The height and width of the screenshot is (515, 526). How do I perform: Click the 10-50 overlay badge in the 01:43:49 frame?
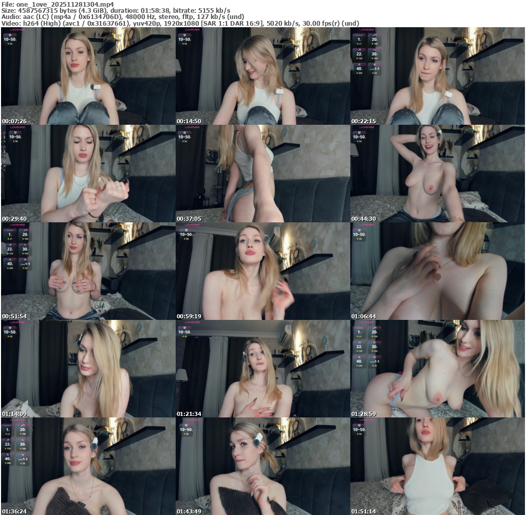tap(185, 429)
